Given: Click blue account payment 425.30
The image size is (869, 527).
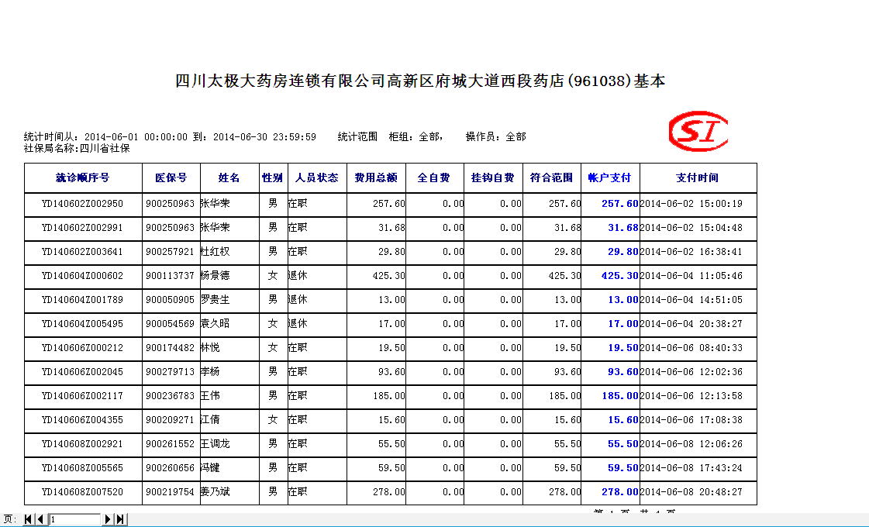Looking at the screenshot, I should pyautogui.click(x=620, y=276).
